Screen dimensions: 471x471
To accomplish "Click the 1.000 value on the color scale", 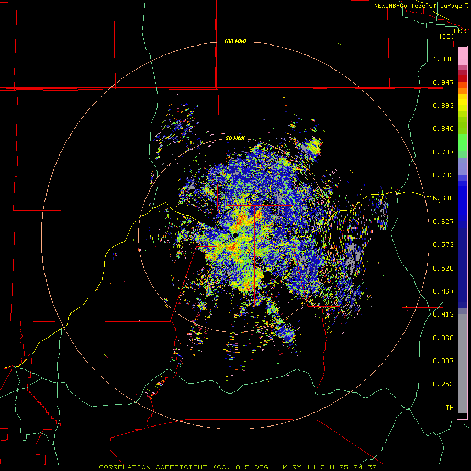I will tap(443, 59).
